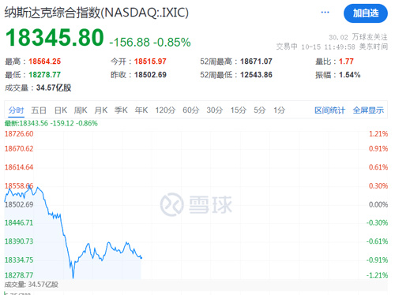395x295 pixels.
Task: Open 区间统计 range statistics
Action: pos(329,110)
